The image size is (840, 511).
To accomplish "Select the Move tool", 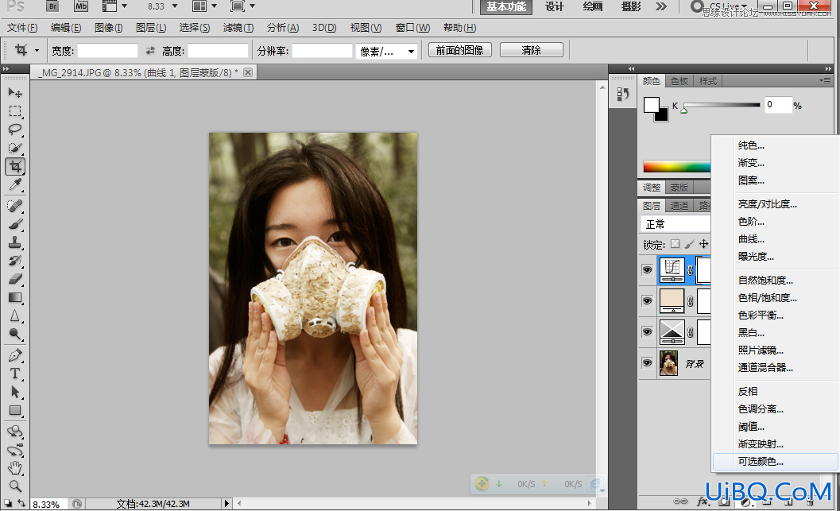I will pos(15,93).
